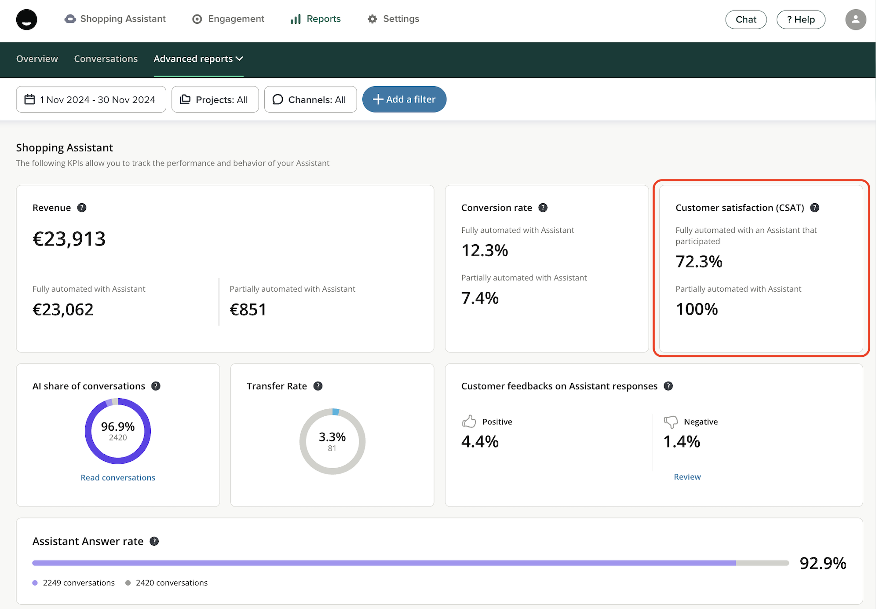The height and width of the screenshot is (609, 876).
Task: Open the user profile avatar
Action: click(x=855, y=19)
